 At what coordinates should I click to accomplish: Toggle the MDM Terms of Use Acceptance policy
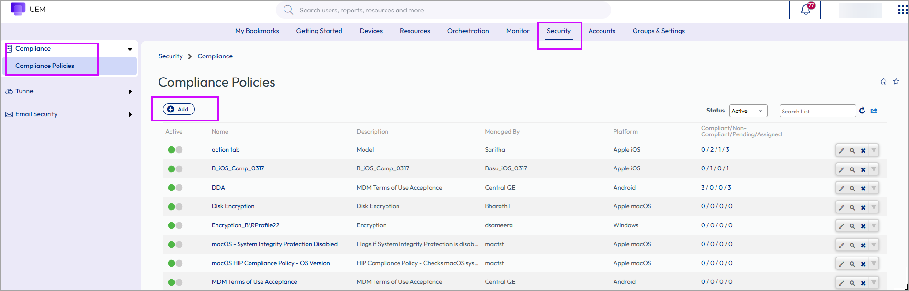175,282
